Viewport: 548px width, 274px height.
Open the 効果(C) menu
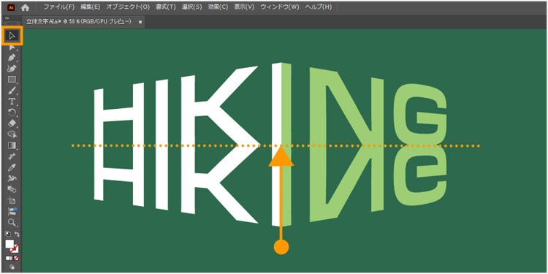pyautogui.click(x=218, y=7)
